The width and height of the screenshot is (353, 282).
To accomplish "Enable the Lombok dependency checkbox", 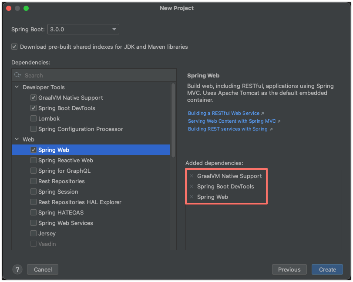I will pyautogui.click(x=34, y=119).
